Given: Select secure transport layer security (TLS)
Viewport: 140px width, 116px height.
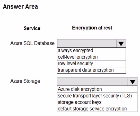Looking at the screenshot, I should pyautogui.click(x=97, y=96).
